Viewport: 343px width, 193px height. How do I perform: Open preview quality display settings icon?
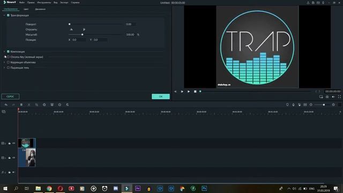click(321, 96)
